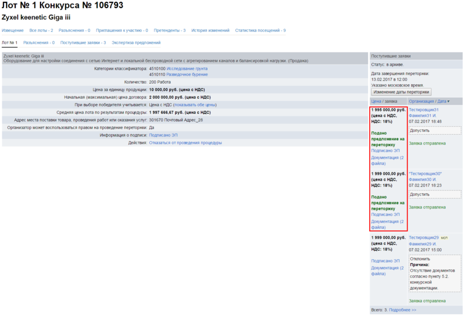Switch to "Все лоты - 2" tab
465x316 pixels.
point(41,30)
